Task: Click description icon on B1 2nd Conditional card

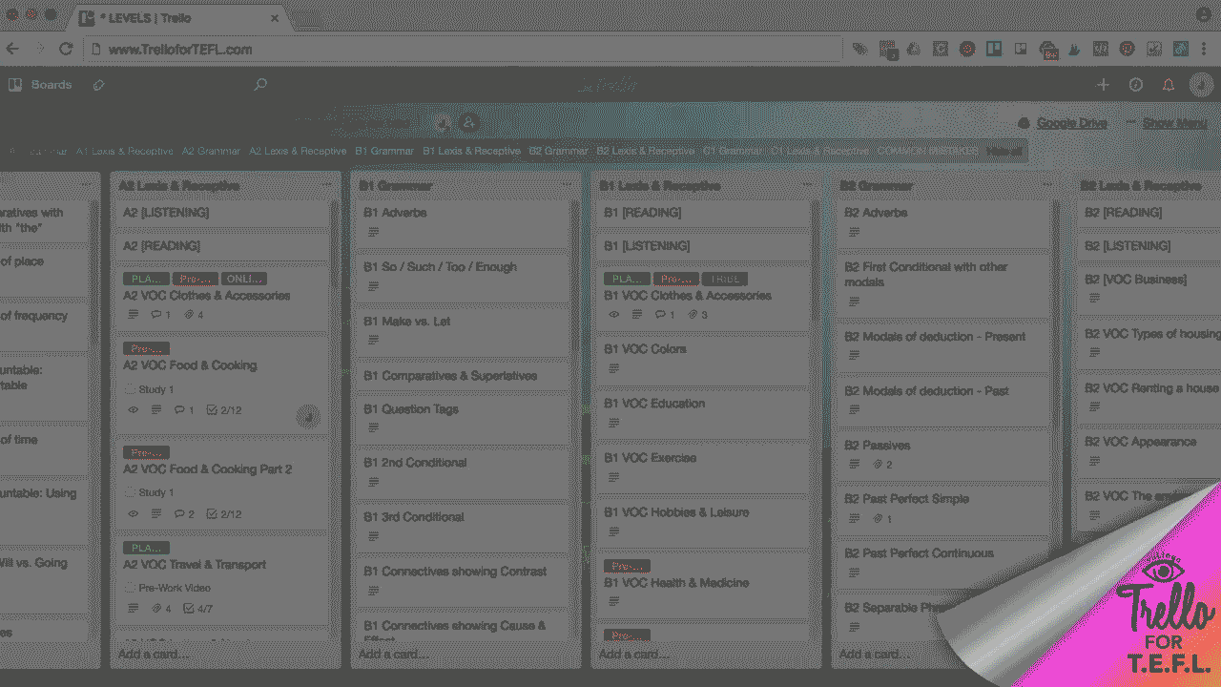Action: tap(373, 482)
